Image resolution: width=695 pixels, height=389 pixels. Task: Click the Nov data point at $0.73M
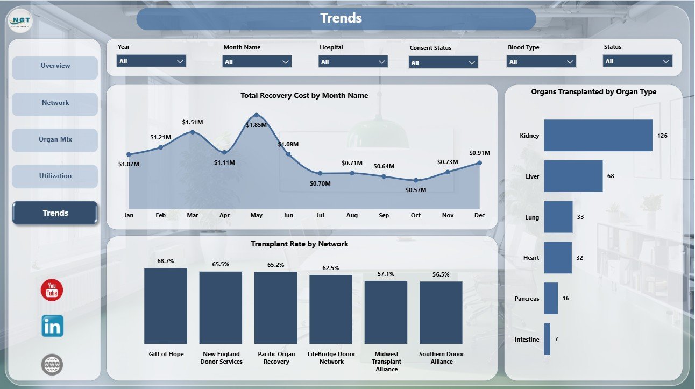coord(448,172)
